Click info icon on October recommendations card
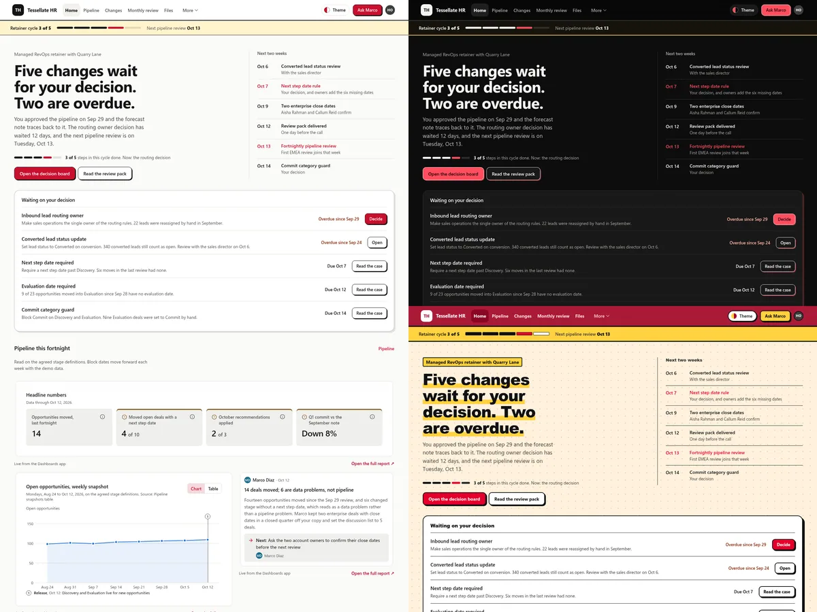This screenshot has height=612, width=817. (282, 417)
